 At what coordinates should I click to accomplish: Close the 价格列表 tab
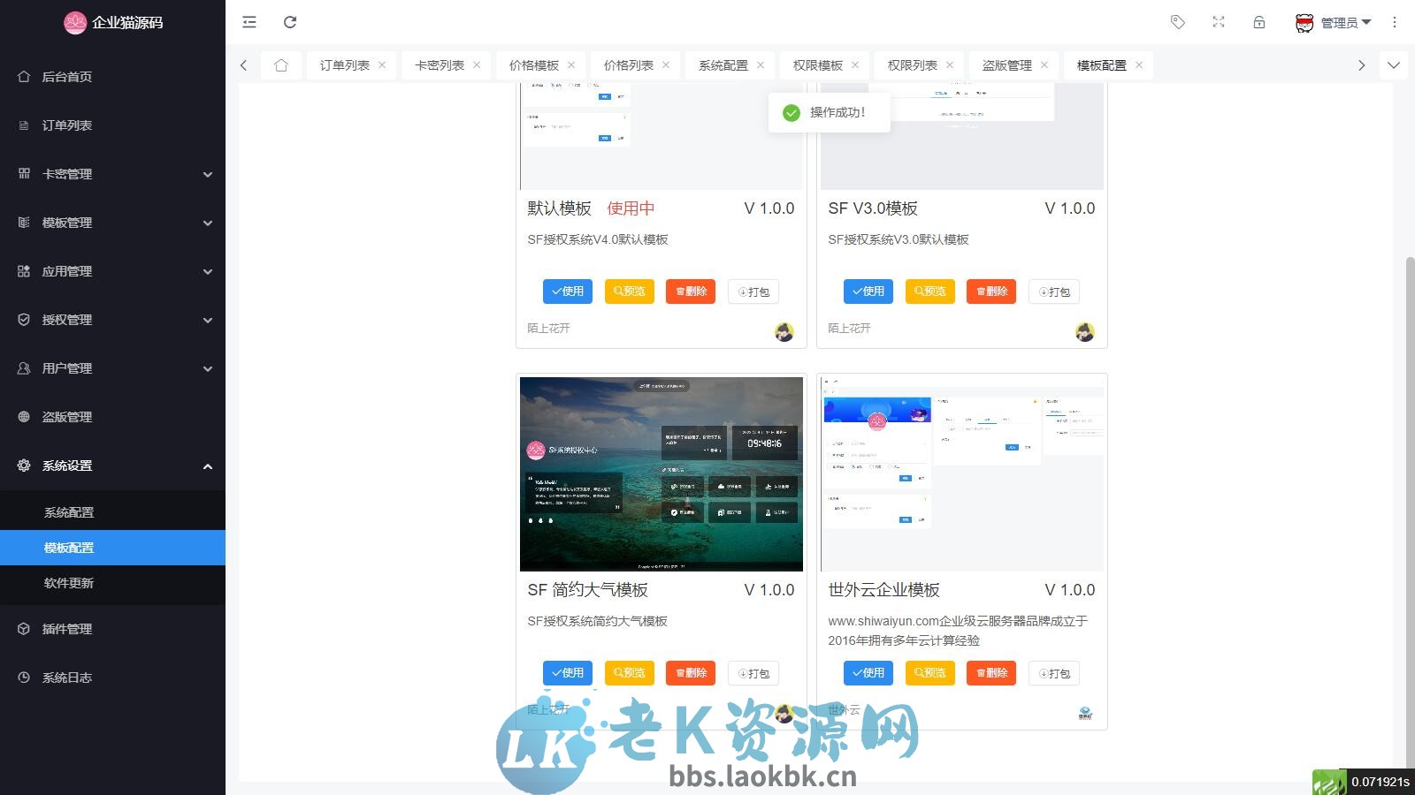[667, 64]
